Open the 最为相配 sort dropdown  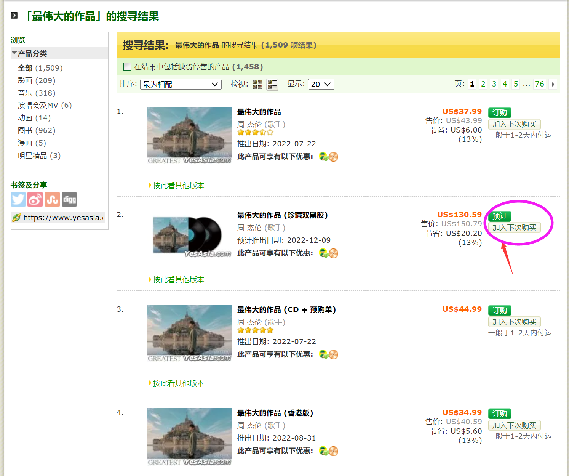[x=181, y=84]
